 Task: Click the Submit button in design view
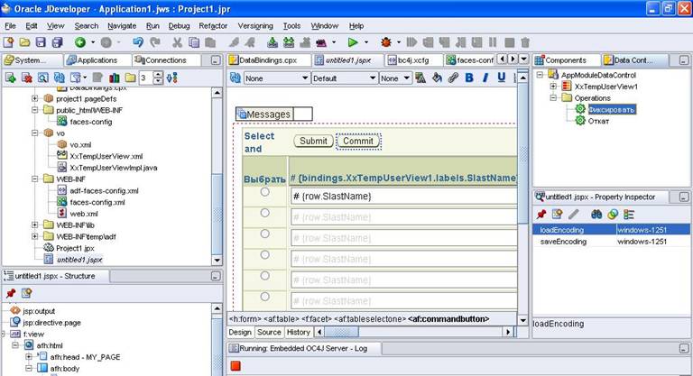(313, 141)
